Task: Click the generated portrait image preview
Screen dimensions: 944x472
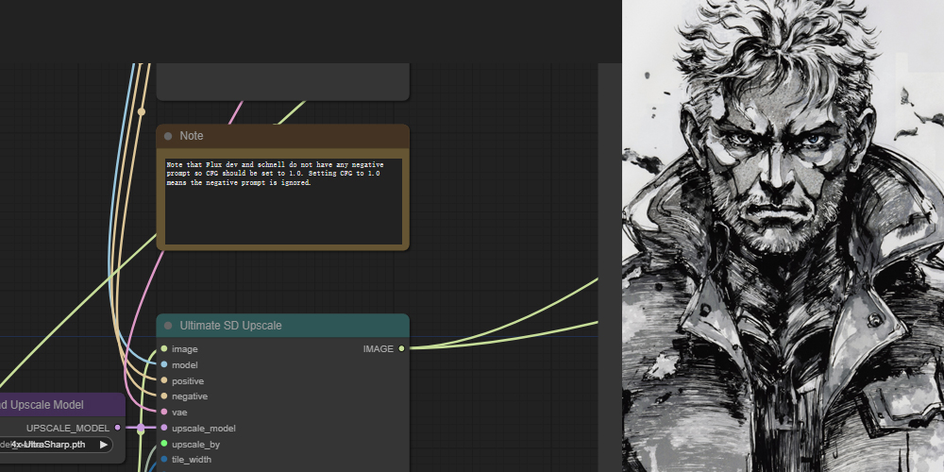Action: (783, 236)
